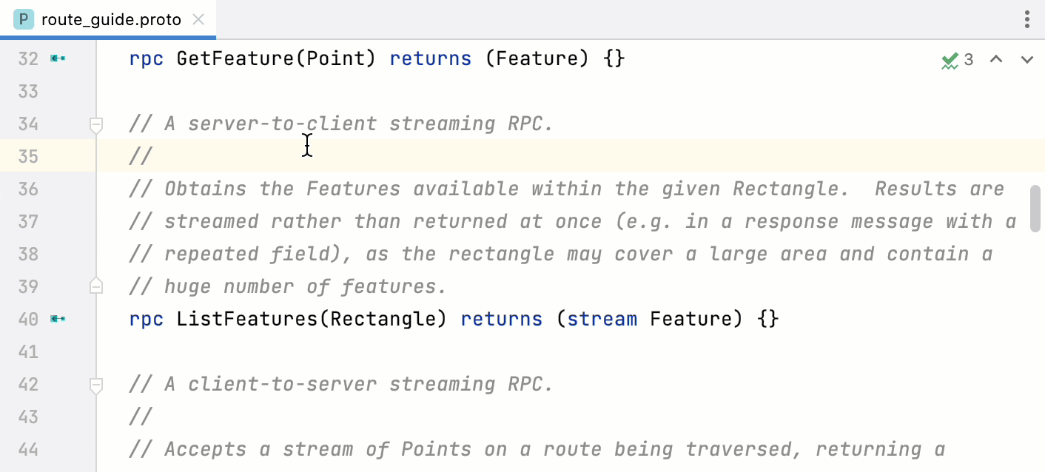Click the Rectangle parameter in ListFeatures

point(386,319)
